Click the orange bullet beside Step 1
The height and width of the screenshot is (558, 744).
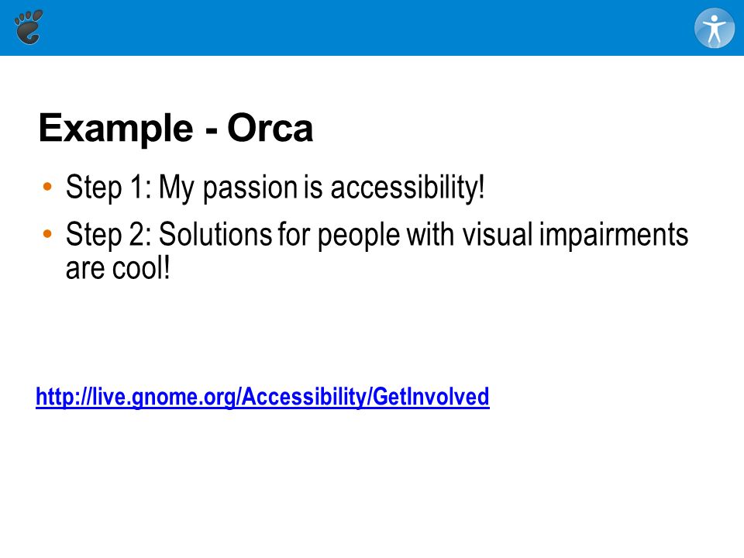click(47, 187)
